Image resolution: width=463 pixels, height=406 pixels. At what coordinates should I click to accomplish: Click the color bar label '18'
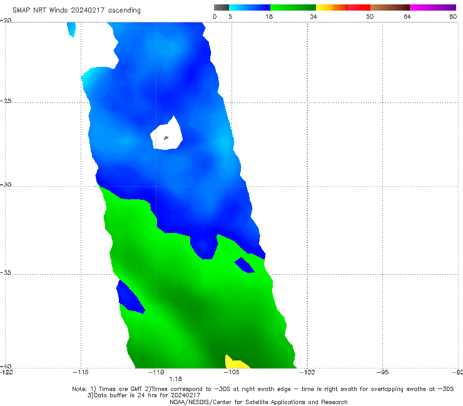[x=269, y=17]
